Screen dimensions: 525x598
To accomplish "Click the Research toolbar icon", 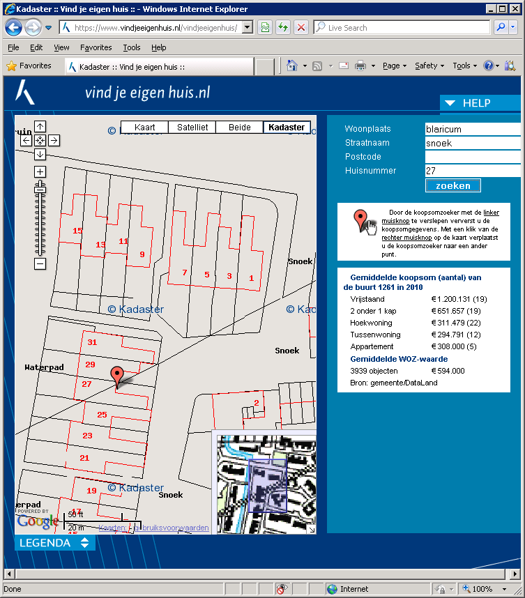I will 510,66.
